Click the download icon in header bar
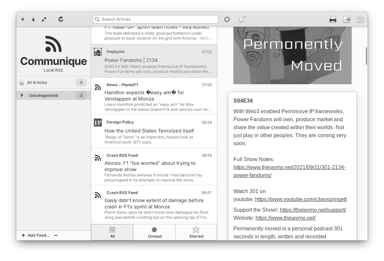Viewport: 384px width, 261px height. click(x=33, y=19)
